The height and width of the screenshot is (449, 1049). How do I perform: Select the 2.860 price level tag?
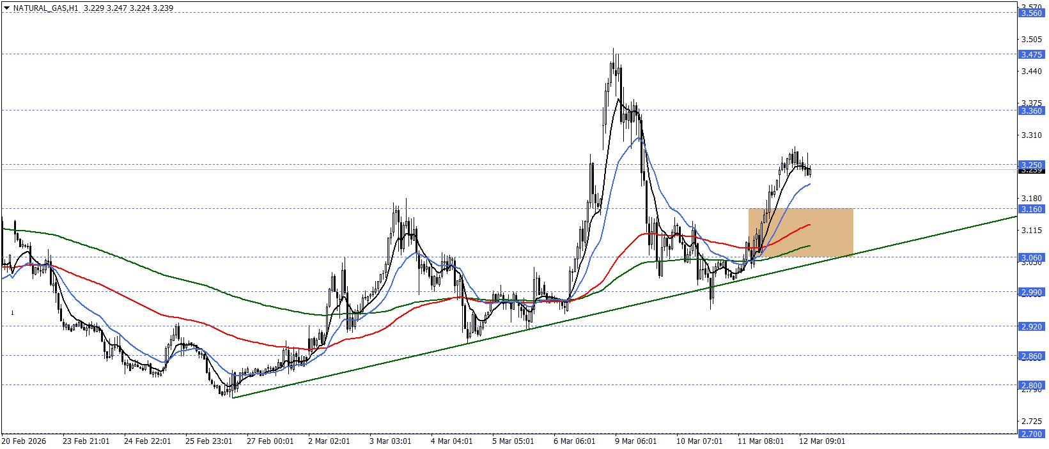tap(1031, 356)
